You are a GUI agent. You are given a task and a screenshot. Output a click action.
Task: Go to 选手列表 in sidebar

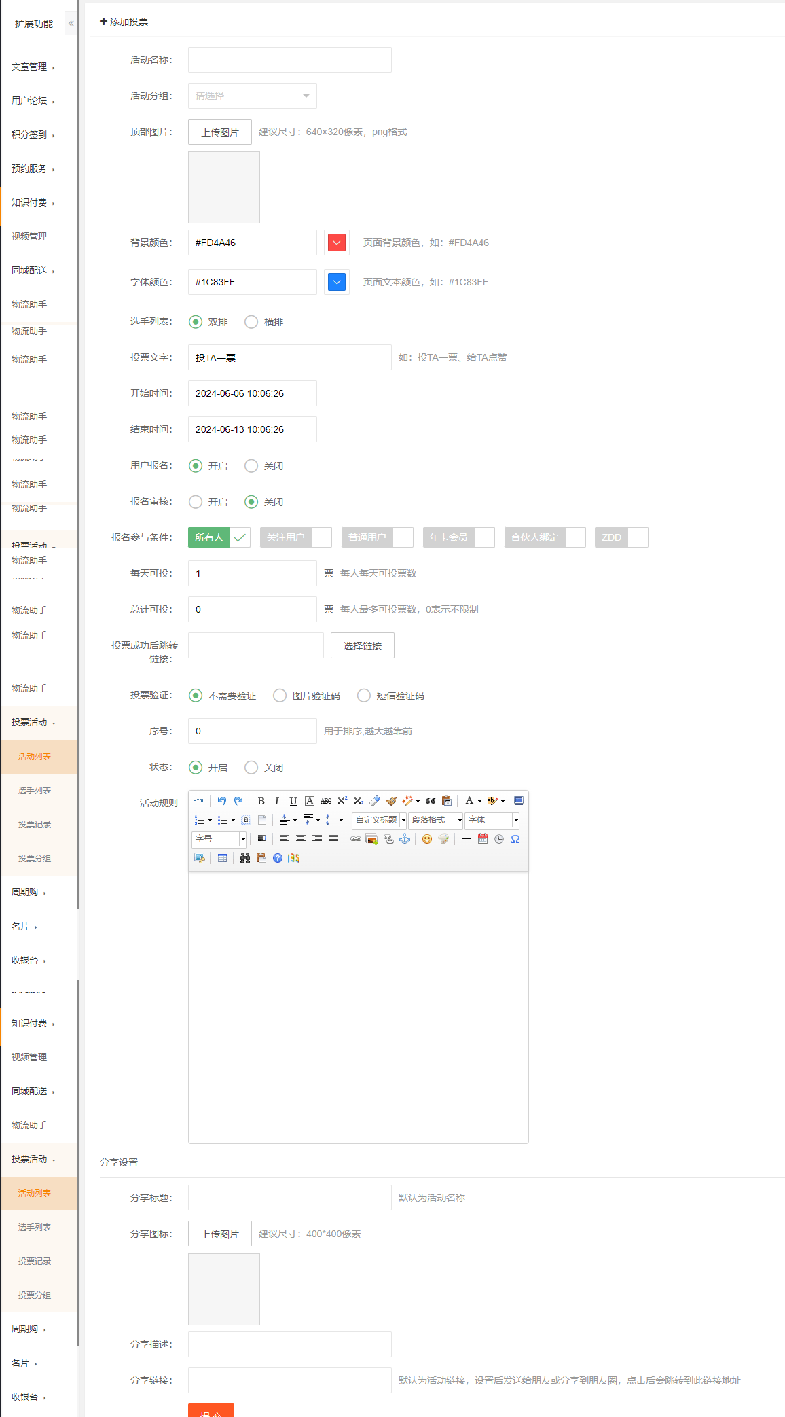point(35,790)
